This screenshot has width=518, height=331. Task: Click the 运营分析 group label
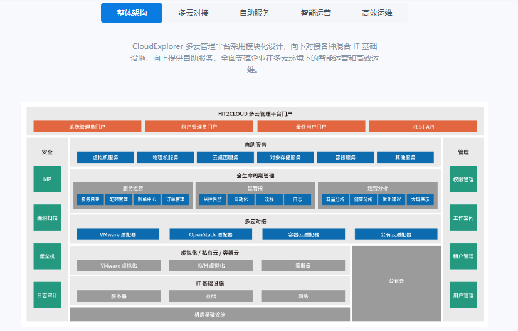click(378, 188)
